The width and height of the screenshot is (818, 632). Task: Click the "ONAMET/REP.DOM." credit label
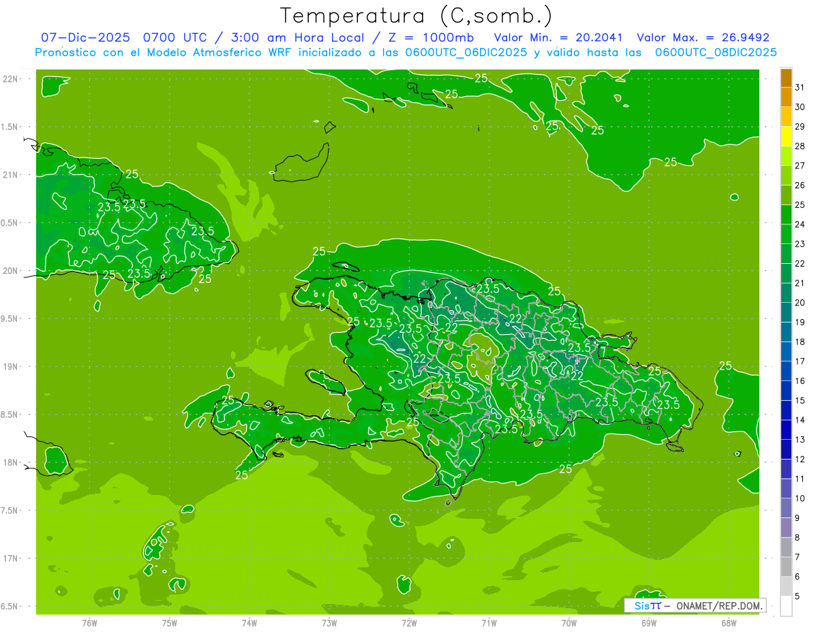tap(719, 605)
